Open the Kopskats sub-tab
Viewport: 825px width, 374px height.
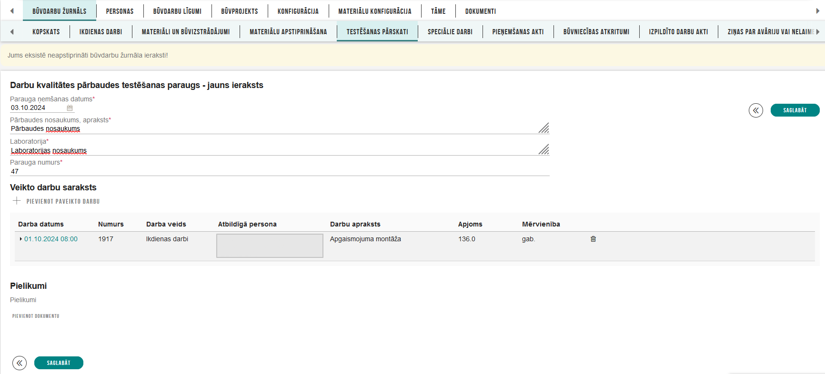point(46,32)
